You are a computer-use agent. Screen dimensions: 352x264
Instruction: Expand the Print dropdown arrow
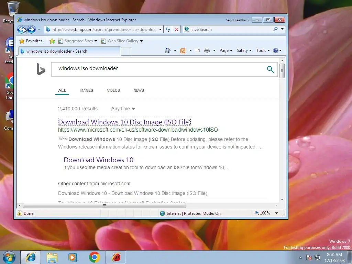tap(214, 51)
